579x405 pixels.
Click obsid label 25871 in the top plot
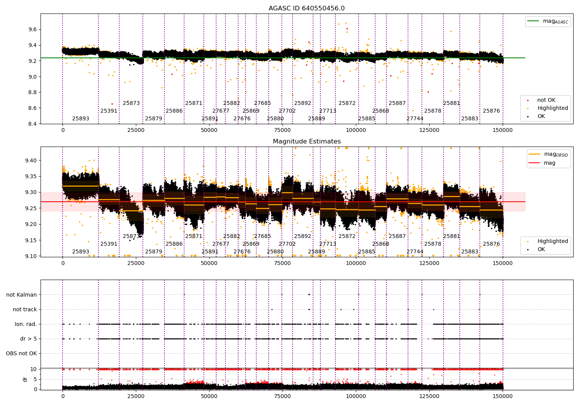click(x=194, y=103)
